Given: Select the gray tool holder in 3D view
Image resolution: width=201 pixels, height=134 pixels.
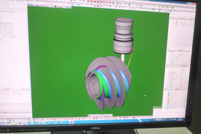Looking at the screenshot, I should 123,36.
